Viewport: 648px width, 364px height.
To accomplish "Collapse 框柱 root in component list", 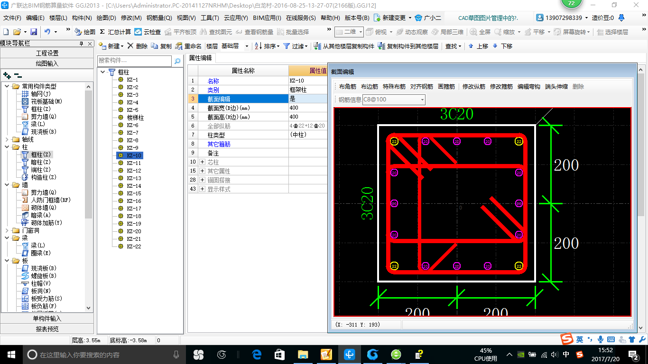I will pos(103,72).
